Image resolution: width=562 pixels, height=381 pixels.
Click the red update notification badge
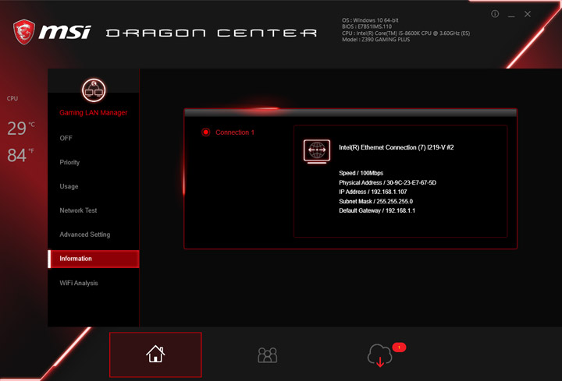pos(399,347)
